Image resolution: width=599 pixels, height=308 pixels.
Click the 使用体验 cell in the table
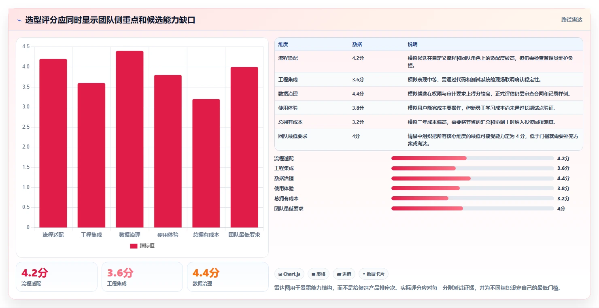point(288,108)
